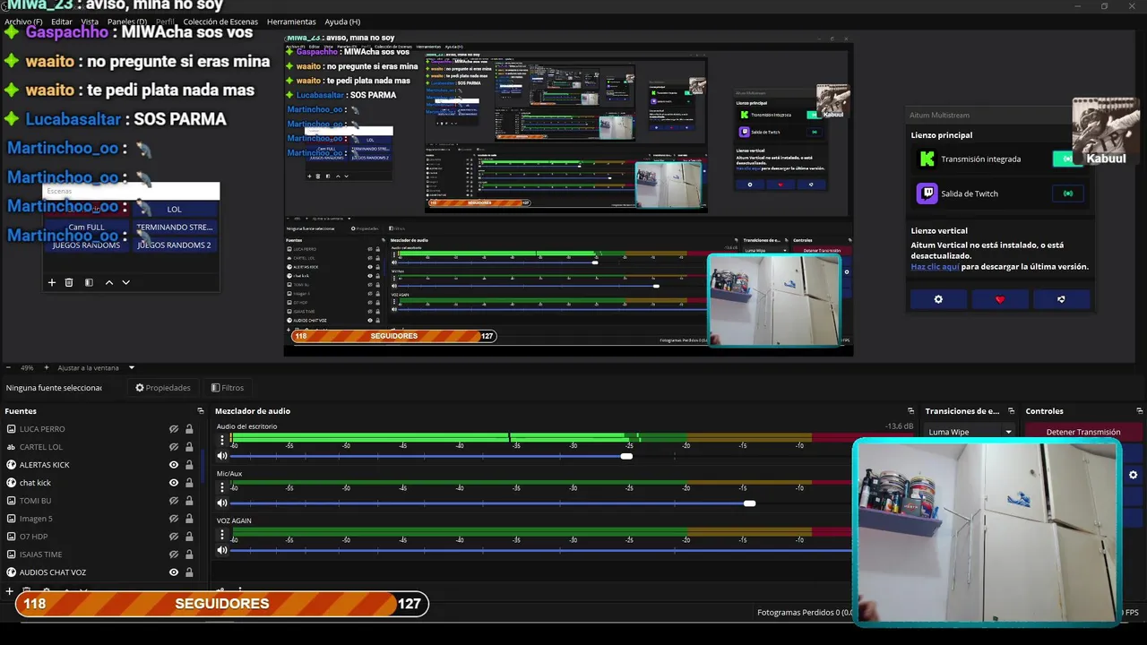Image resolution: width=1147 pixels, height=645 pixels.
Task: Click the share icon button in Aitum panel
Action: (1061, 299)
